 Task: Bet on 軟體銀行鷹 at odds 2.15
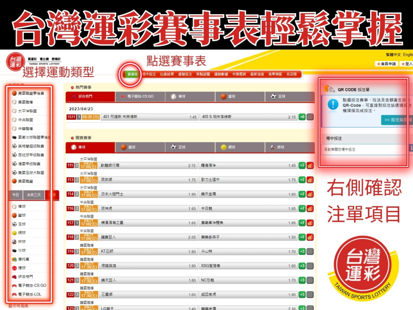[x=148, y=165]
